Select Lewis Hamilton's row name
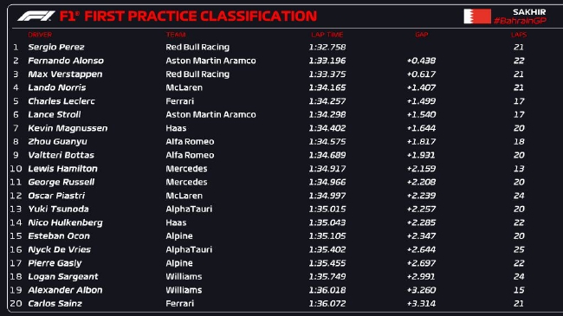The height and width of the screenshot is (316, 563). [x=62, y=169]
